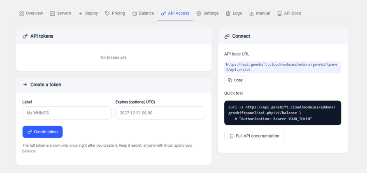Click the plus icon beside Create a token
This screenshot has height=173, width=367.
point(25,84)
